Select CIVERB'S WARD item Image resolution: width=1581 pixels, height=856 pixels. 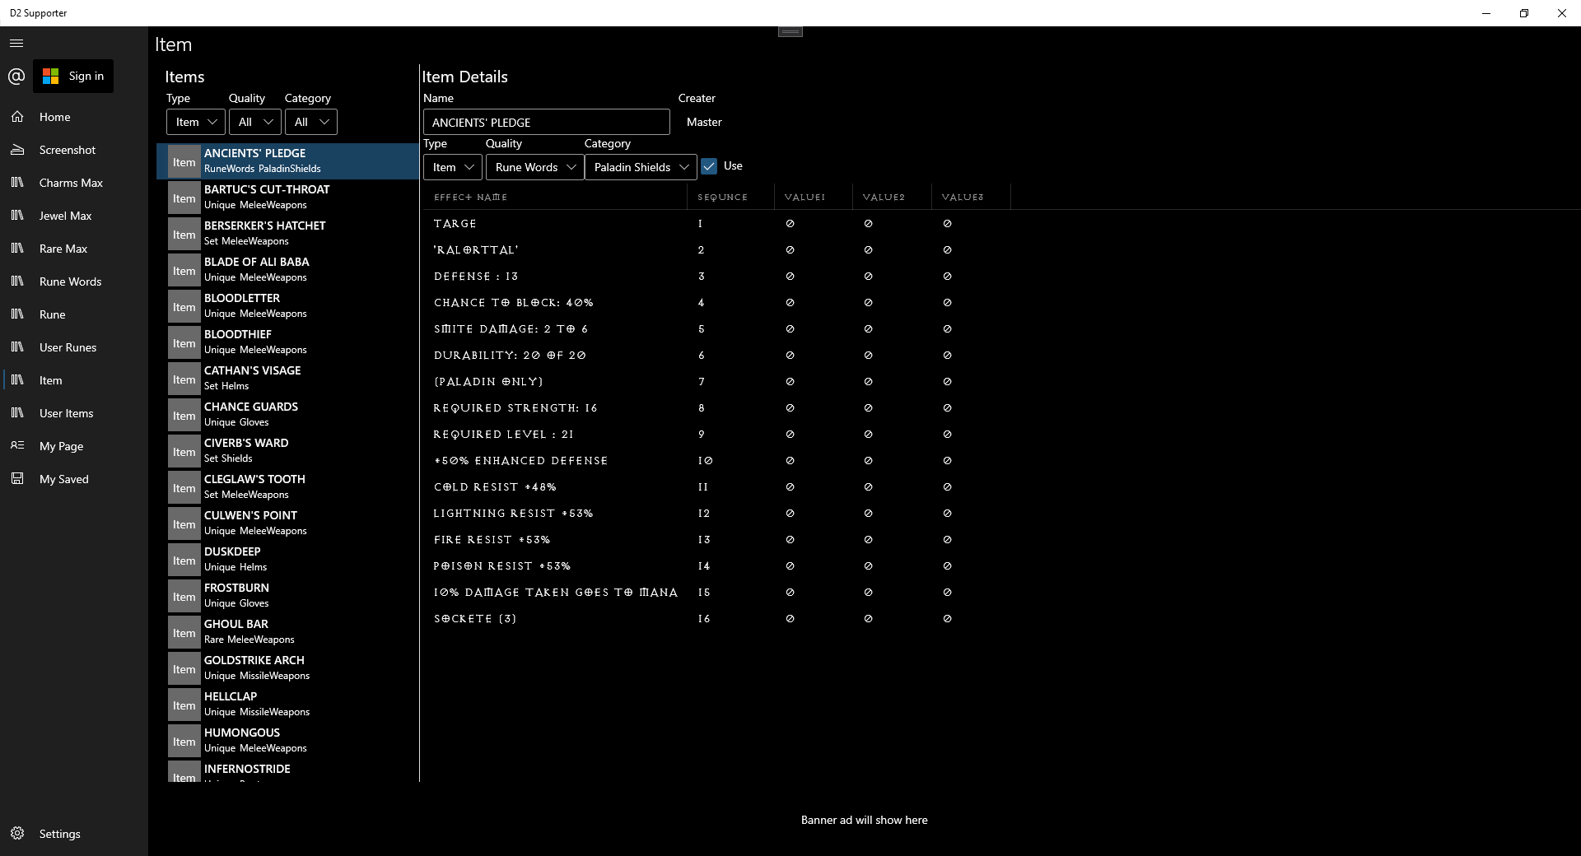[x=288, y=451]
